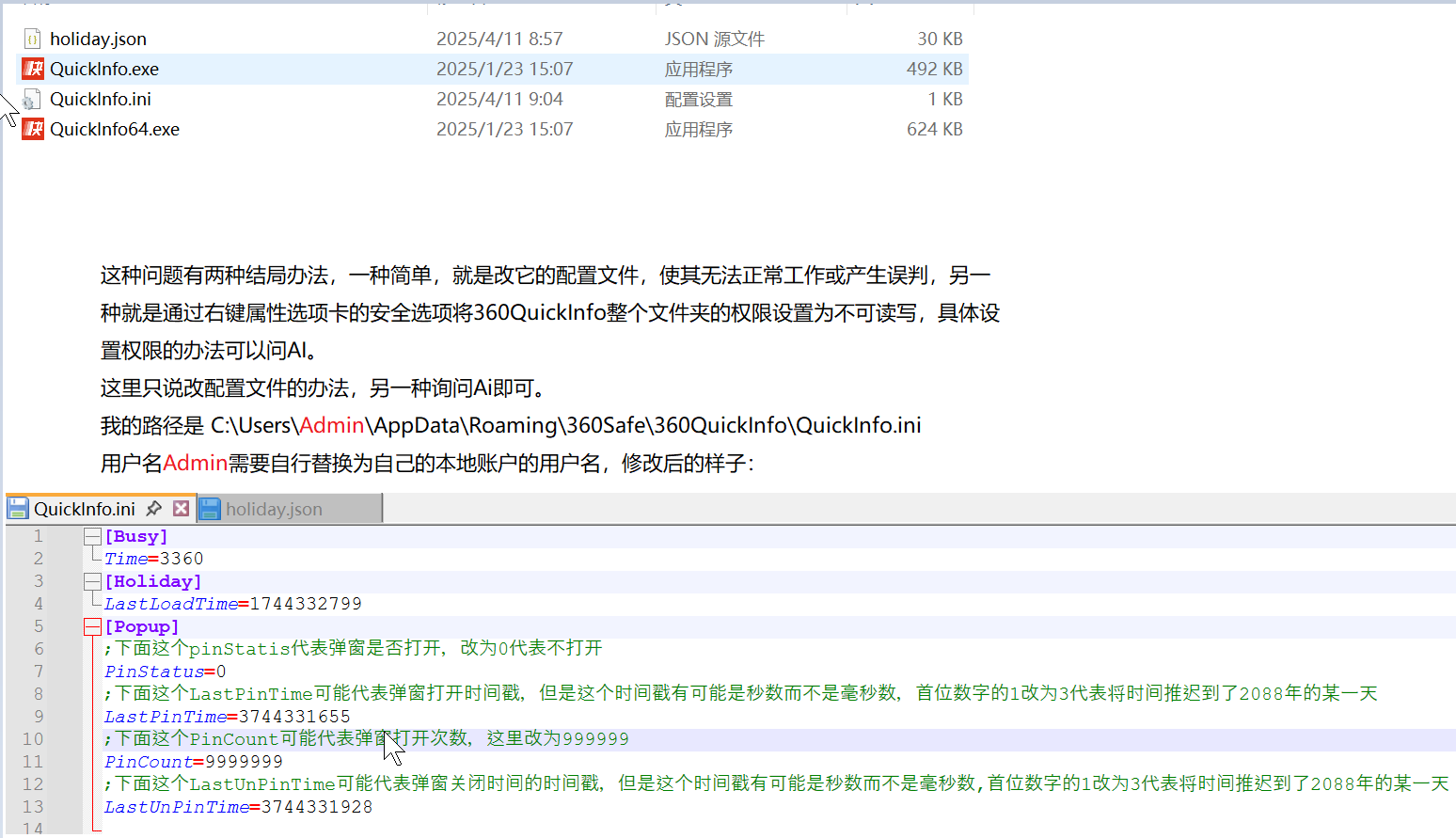Click the 配置设置 type cell

coord(699,99)
